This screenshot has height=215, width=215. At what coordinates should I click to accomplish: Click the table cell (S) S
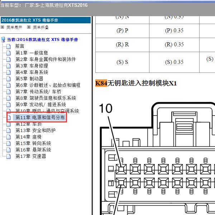[122, 62]
